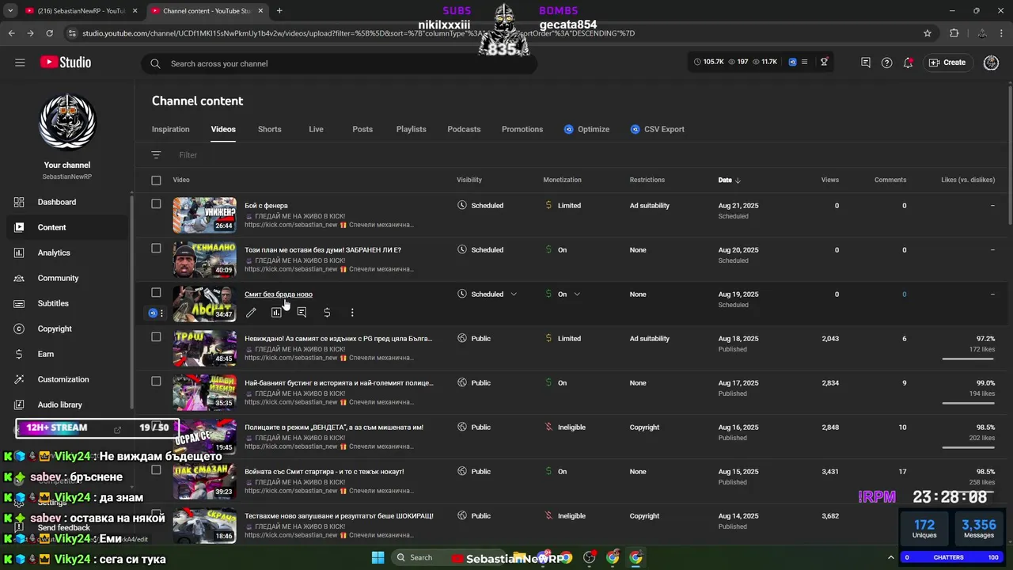Open the Windows Start button on the taskbar
This screenshot has width=1013, height=570.
pyautogui.click(x=378, y=557)
